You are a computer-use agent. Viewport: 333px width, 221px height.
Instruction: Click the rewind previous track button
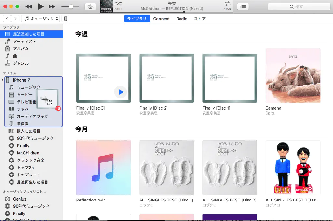tap(29, 7)
